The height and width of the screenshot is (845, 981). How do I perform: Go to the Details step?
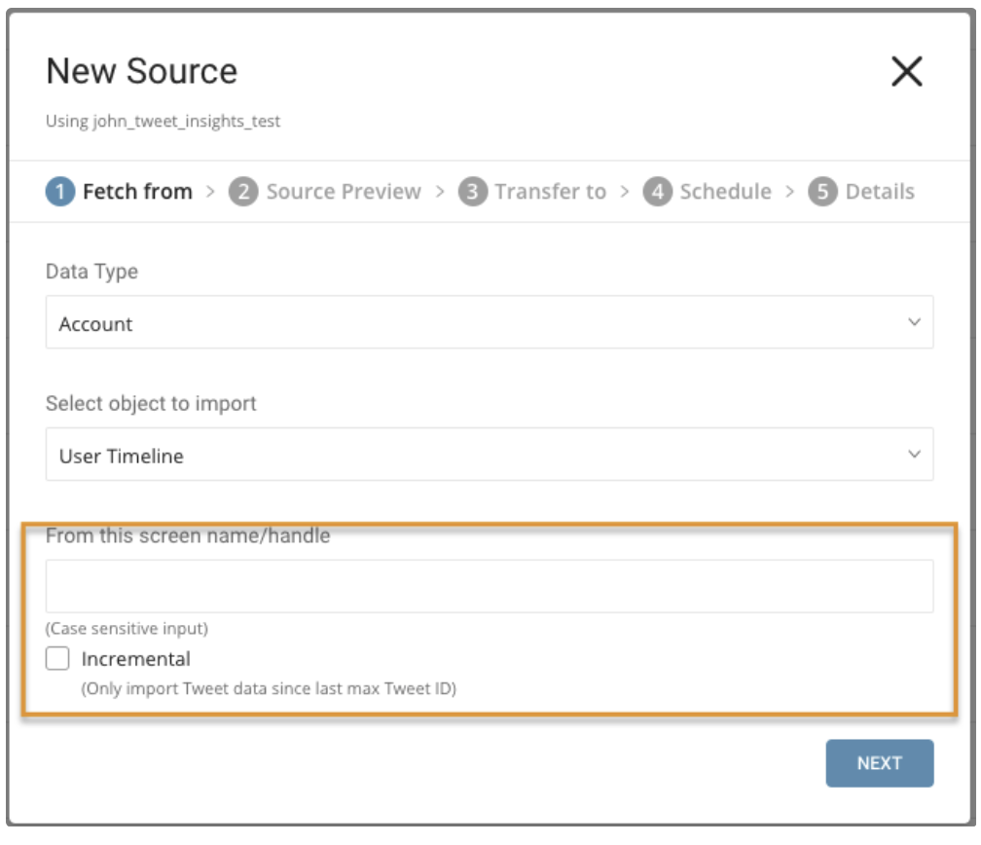click(880, 192)
